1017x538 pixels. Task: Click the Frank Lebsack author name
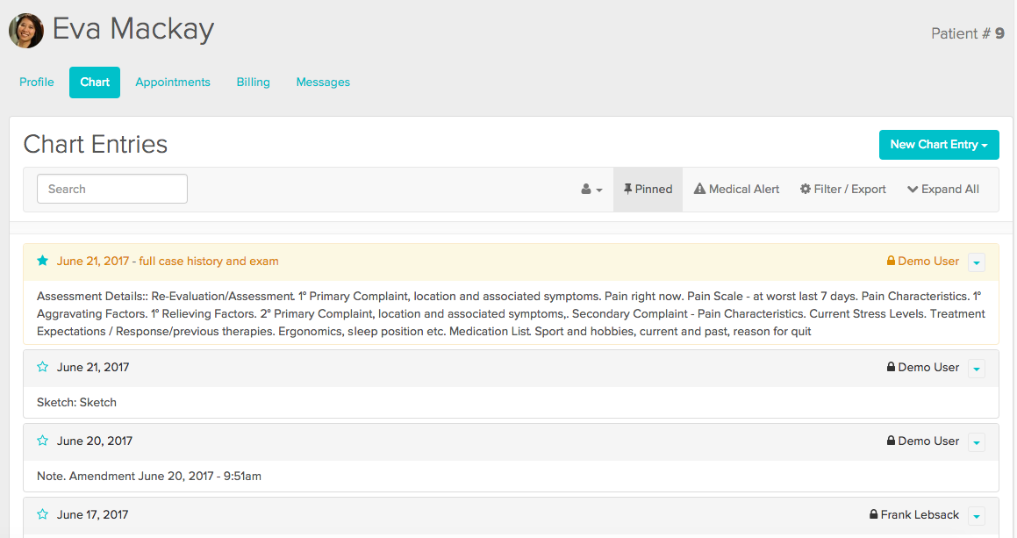coord(920,514)
